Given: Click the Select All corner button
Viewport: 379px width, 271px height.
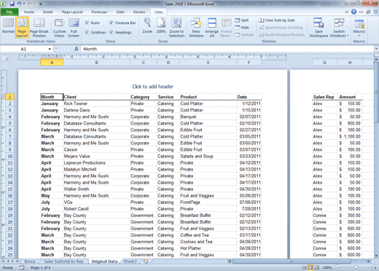Looking at the screenshot, I should (x=6, y=58).
